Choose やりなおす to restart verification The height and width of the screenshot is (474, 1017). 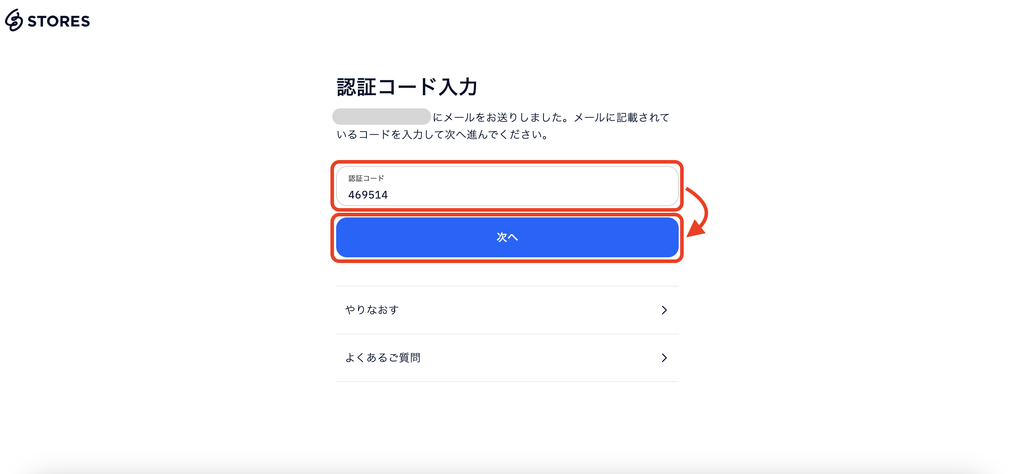371,310
